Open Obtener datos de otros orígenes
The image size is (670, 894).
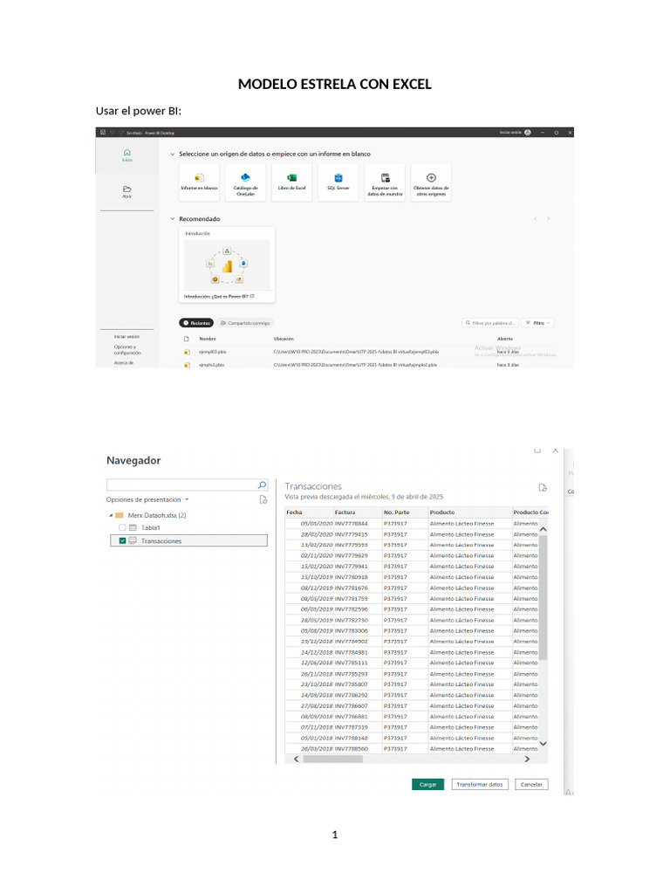(x=431, y=182)
